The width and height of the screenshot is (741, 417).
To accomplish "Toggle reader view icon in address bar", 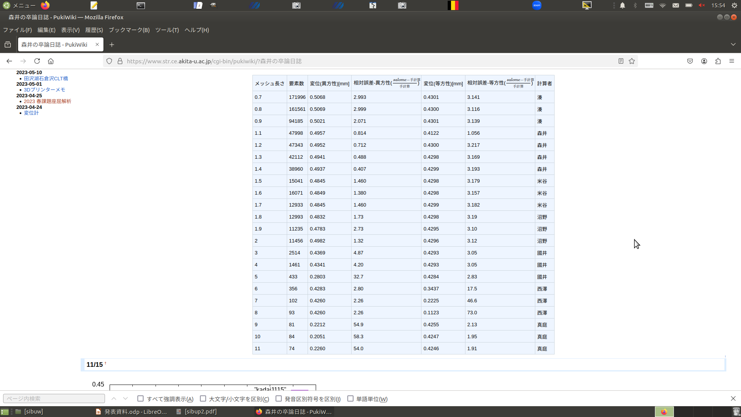I will click(x=621, y=61).
